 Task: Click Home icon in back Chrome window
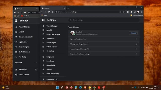click(x=25, y=12)
